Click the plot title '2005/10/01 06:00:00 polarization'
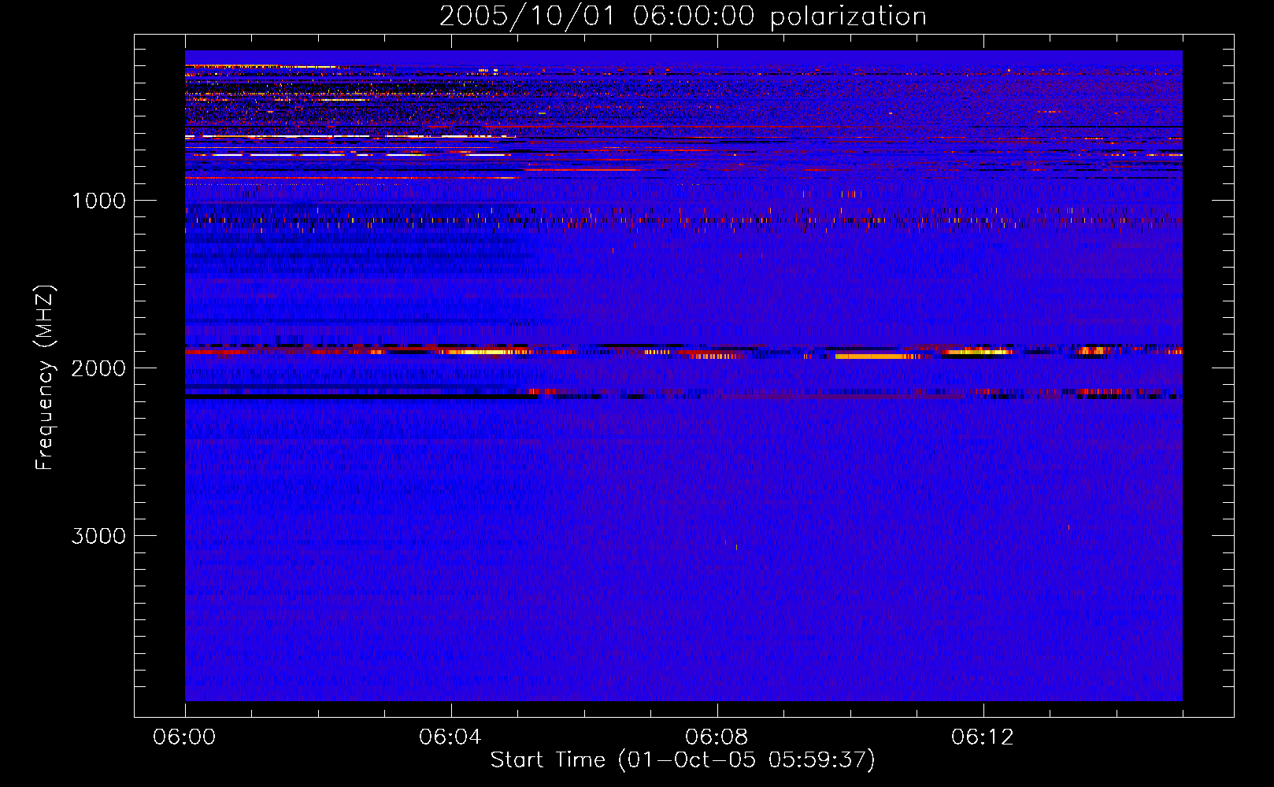Viewport: 1274px width, 787px height. (683, 17)
